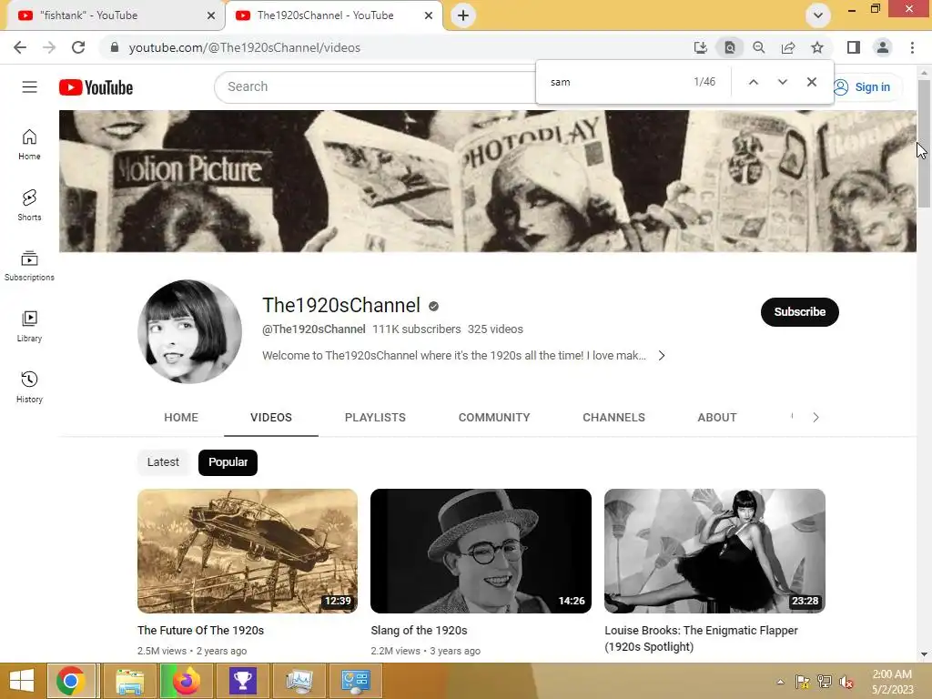
Task: Click the YouTube logo
Action: coord(96,87)
